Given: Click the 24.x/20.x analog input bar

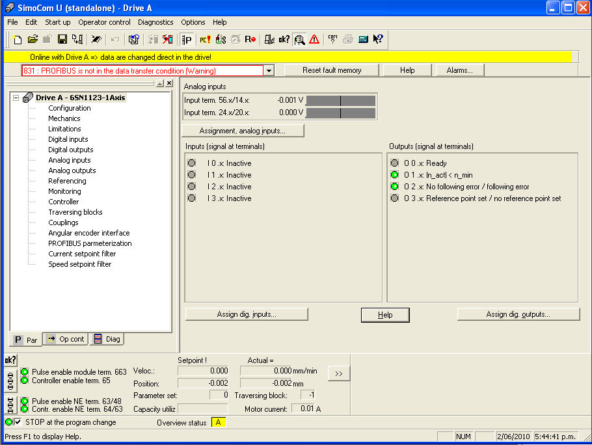Looking at the screenshot, I should click(340, 113).
